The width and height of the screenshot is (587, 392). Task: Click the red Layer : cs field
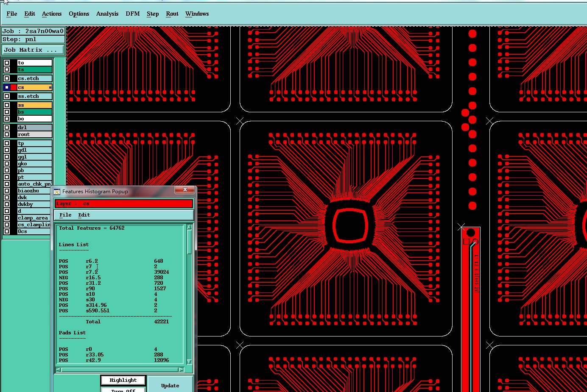click(x=124, y=203)
